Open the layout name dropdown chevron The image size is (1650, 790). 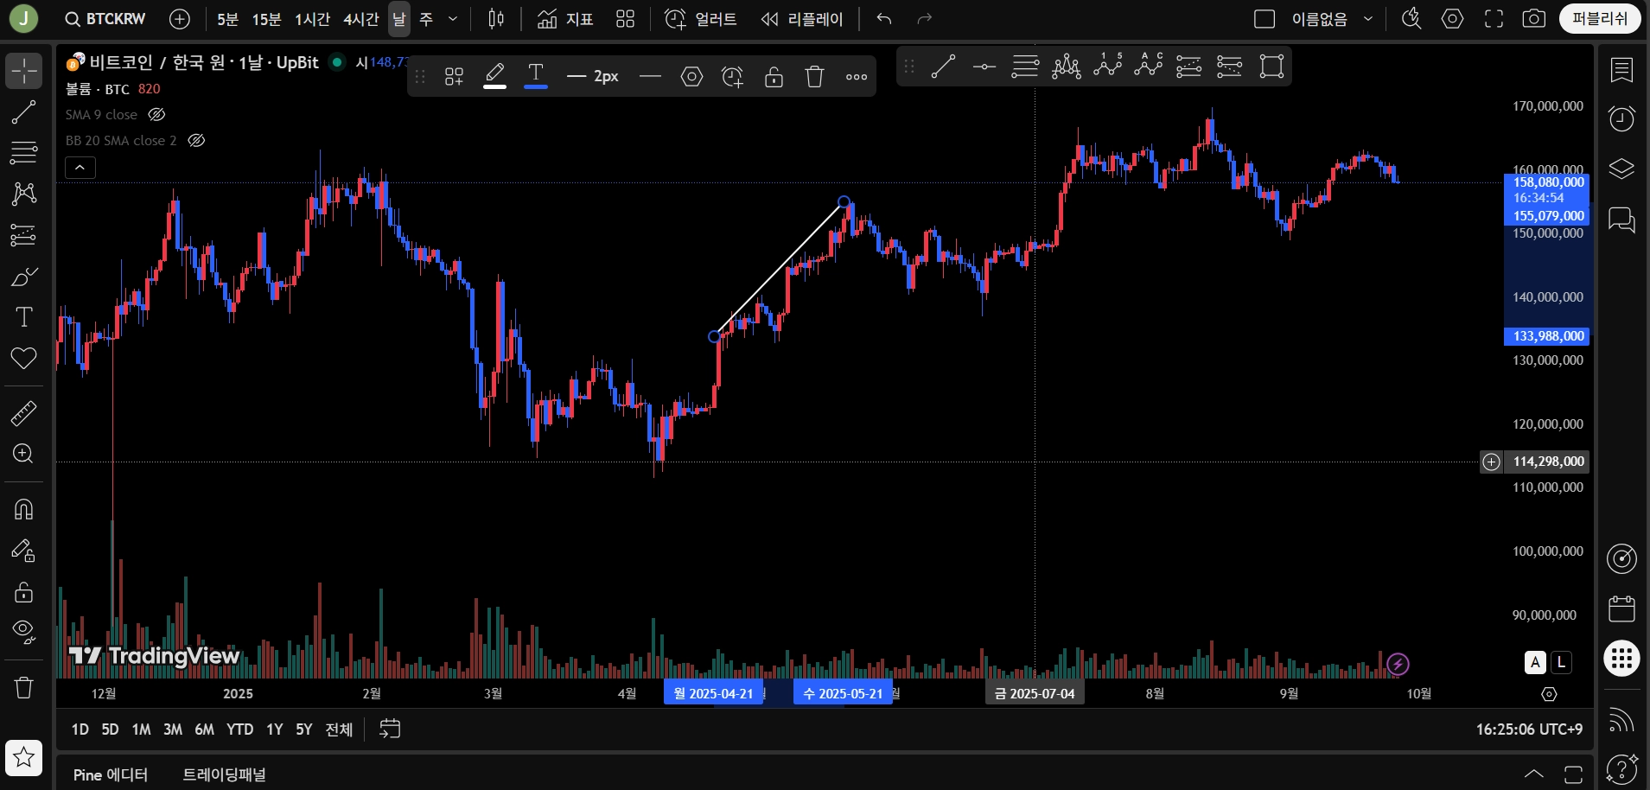[1368, 19]
